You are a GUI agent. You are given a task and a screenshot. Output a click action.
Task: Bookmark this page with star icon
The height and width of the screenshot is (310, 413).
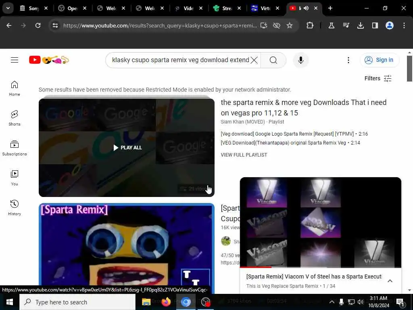(290, 25)
